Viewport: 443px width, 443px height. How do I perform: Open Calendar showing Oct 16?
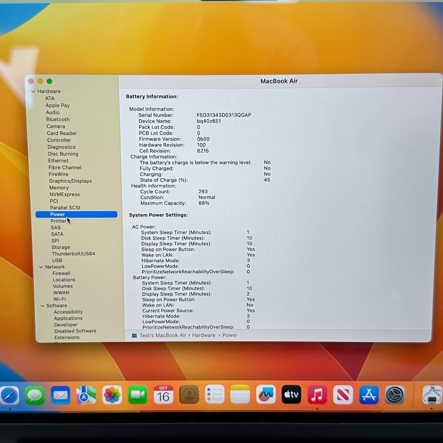(x=163, y=395)
